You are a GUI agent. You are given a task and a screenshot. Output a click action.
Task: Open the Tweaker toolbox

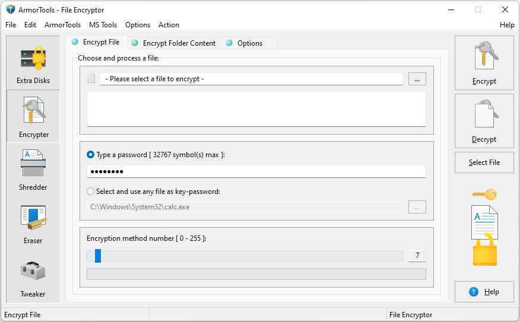pos(33,276)
